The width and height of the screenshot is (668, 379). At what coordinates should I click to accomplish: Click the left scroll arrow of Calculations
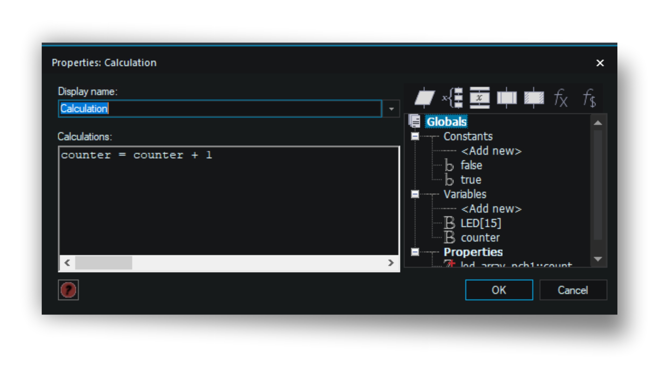(67, 263)
